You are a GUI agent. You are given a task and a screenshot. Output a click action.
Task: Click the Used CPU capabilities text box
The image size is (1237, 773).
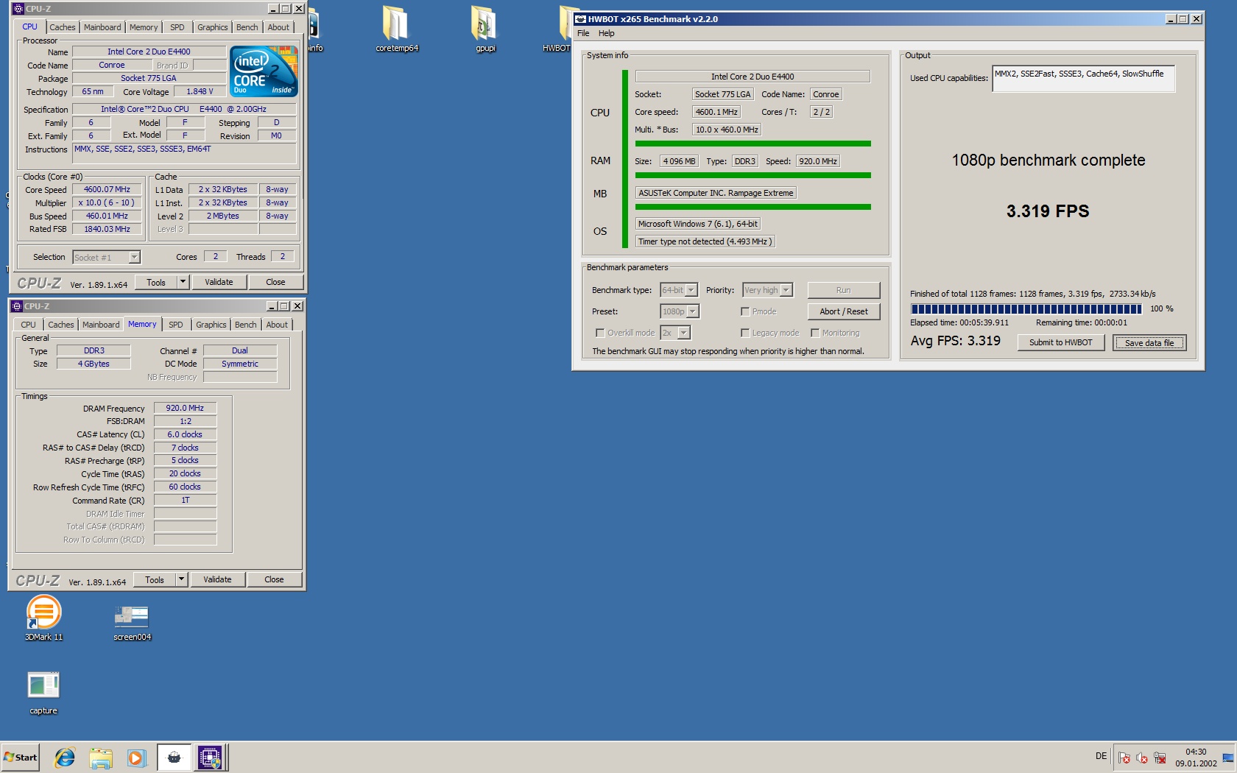click(x=1083, y=79)
